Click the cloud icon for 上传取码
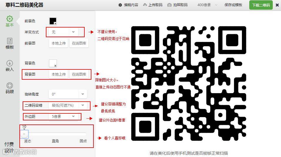Viewport: 281px width, 157px height. pyautogui.click(x=145, y=5)
